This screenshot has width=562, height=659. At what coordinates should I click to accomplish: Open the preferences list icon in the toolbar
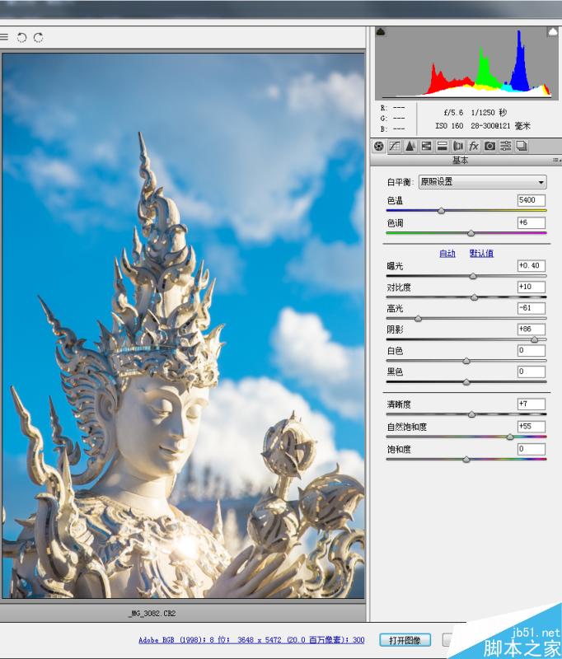pyautogui.click(x=3, y=38)
